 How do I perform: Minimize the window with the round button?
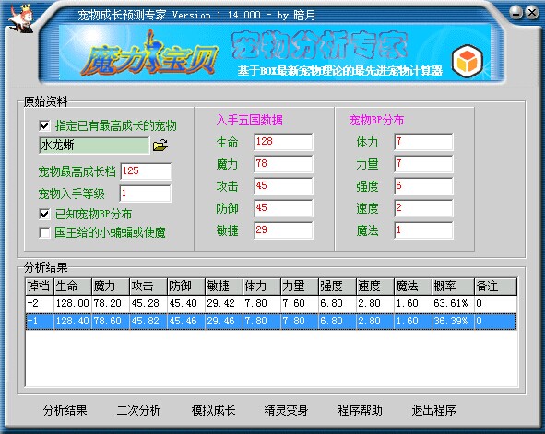tap(516, 13)
